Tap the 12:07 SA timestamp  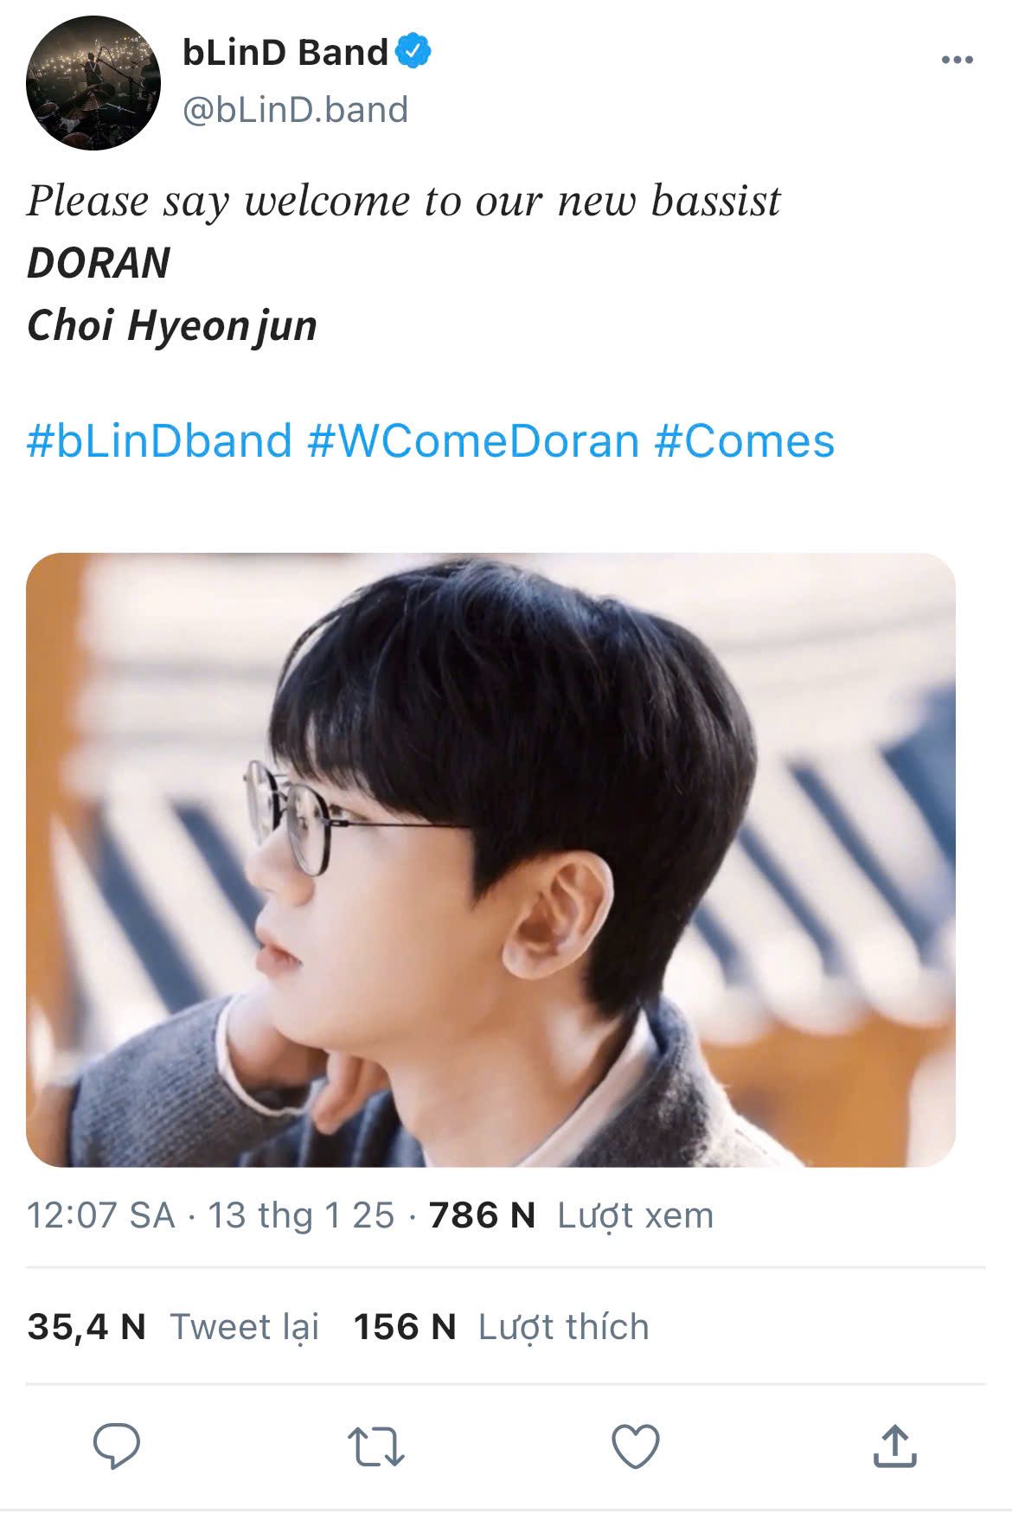point(100,1215)
